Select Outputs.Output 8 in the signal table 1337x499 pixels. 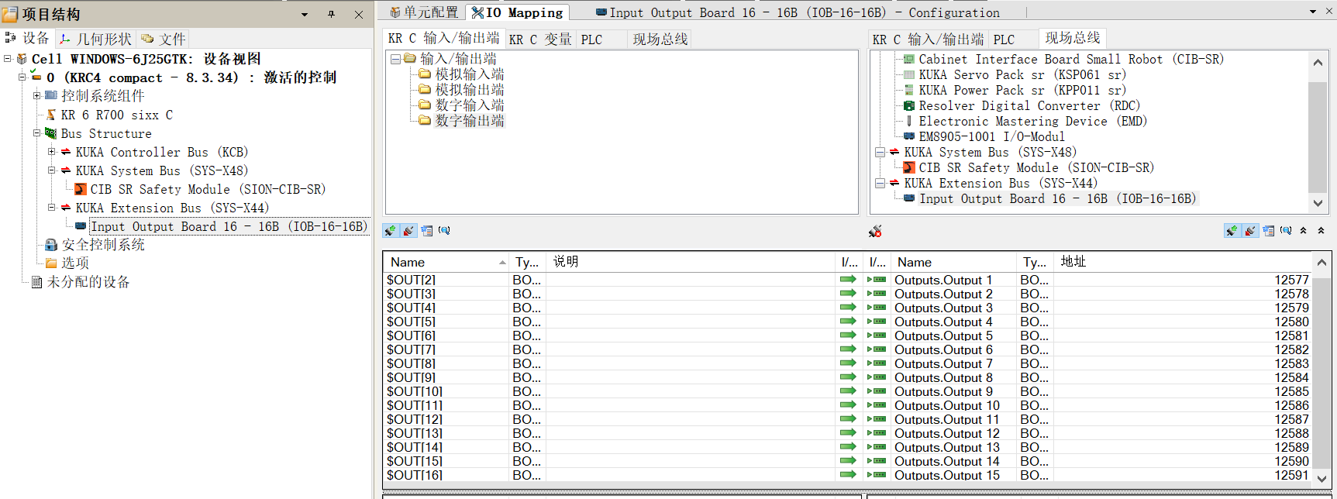943,377
